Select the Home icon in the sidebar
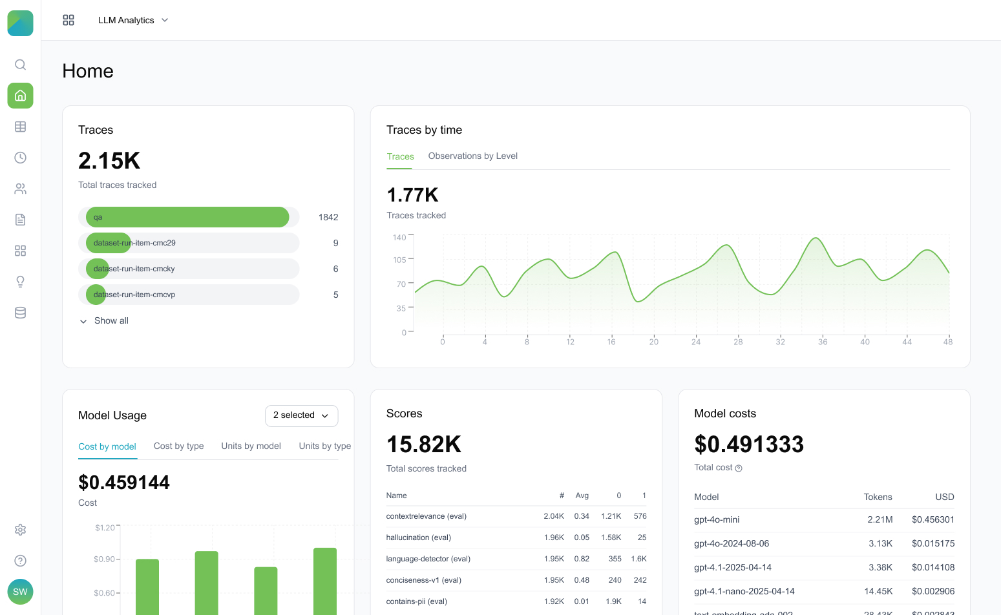The height and width of the screenshot is (615, 1001). click(x=20, y=96)
